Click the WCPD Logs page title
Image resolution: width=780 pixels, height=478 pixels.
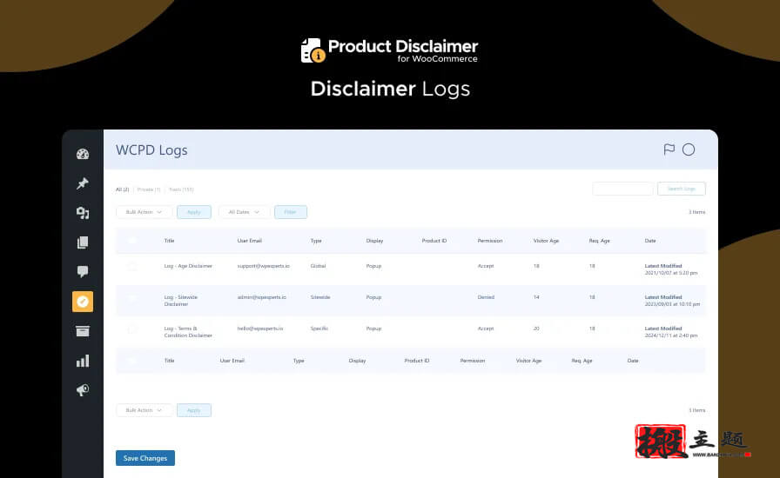click(151, 150)
